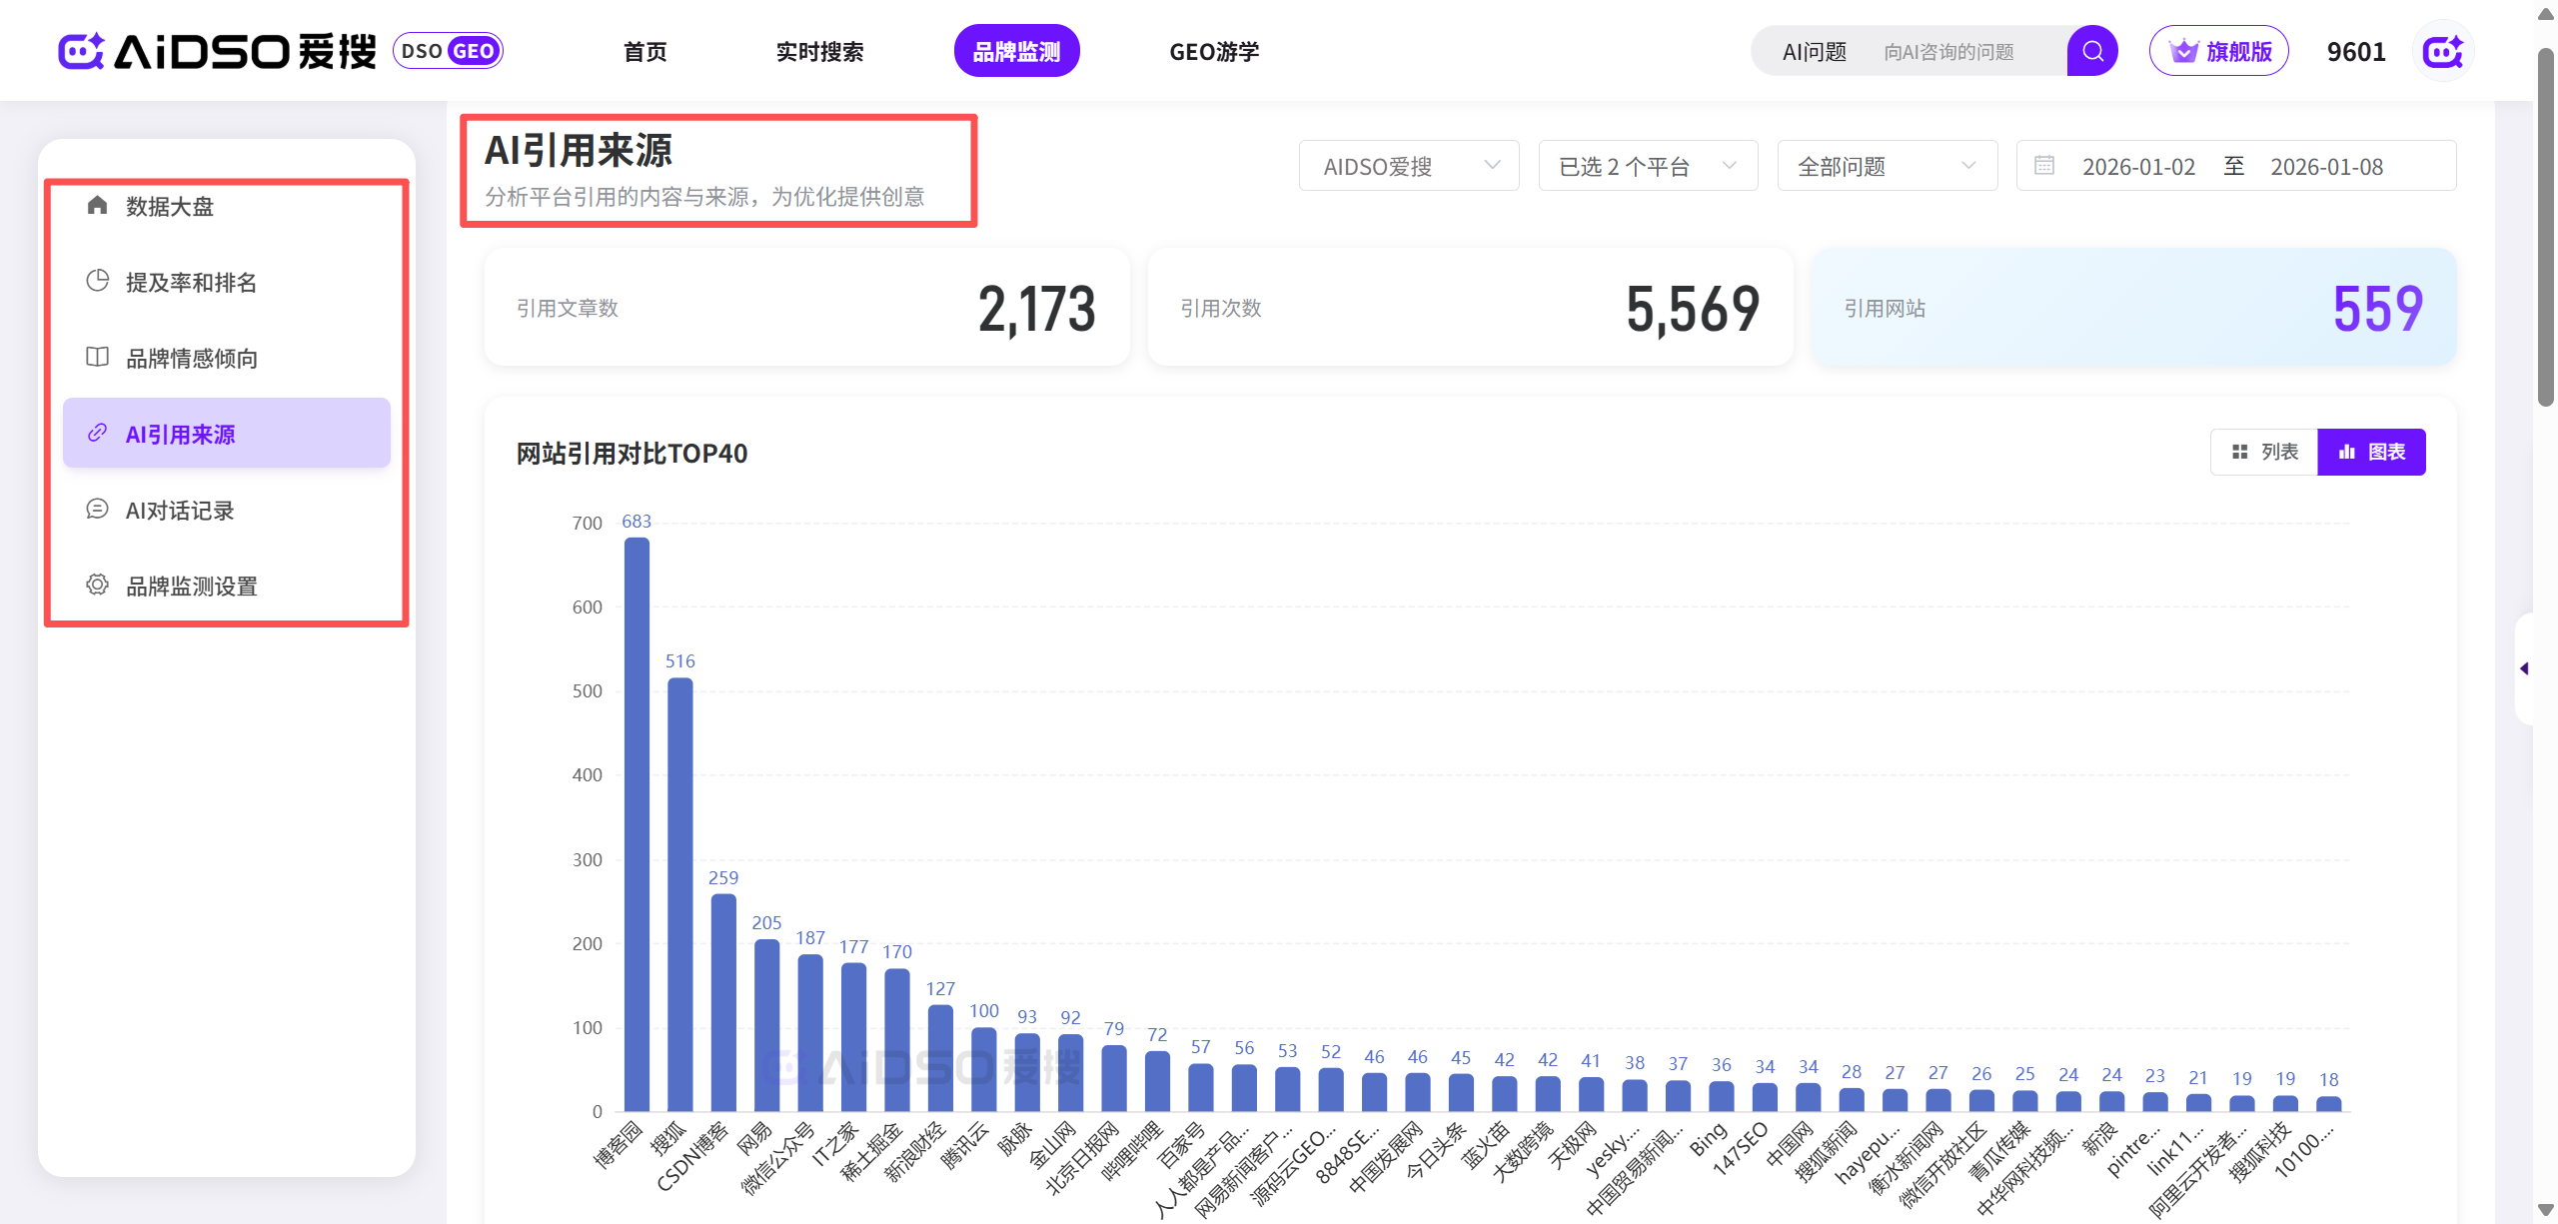
Task: Click the home icon beside 数据大盘
Action: coord(97,206)
